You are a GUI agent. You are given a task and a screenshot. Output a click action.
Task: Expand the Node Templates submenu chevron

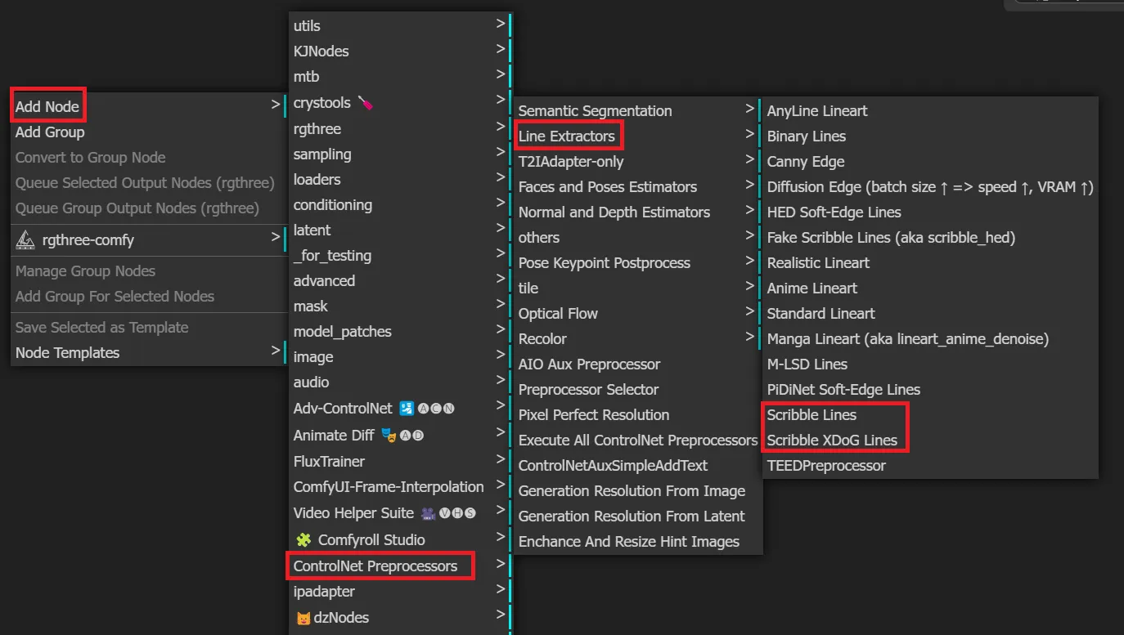click(276, 352)
